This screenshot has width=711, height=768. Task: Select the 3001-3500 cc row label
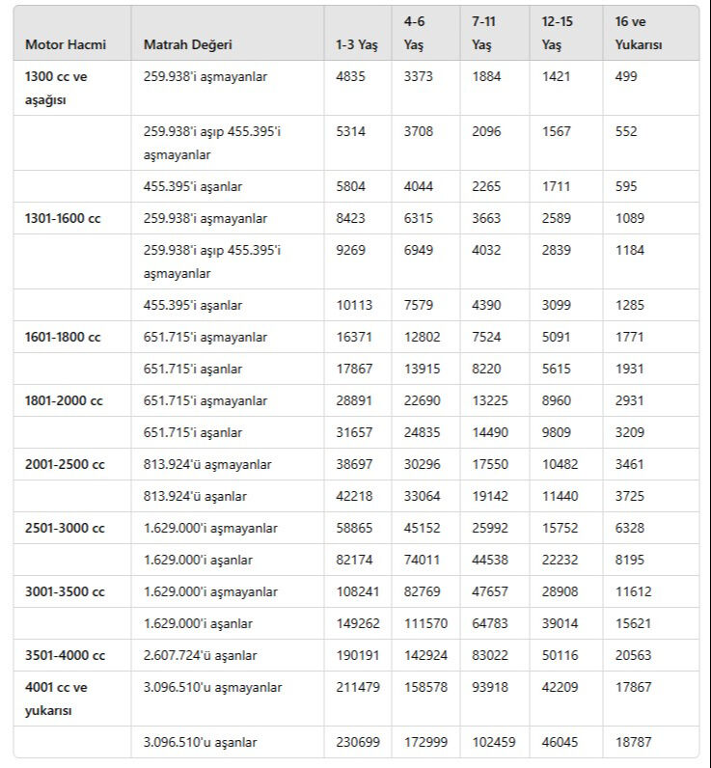point(65,591)
